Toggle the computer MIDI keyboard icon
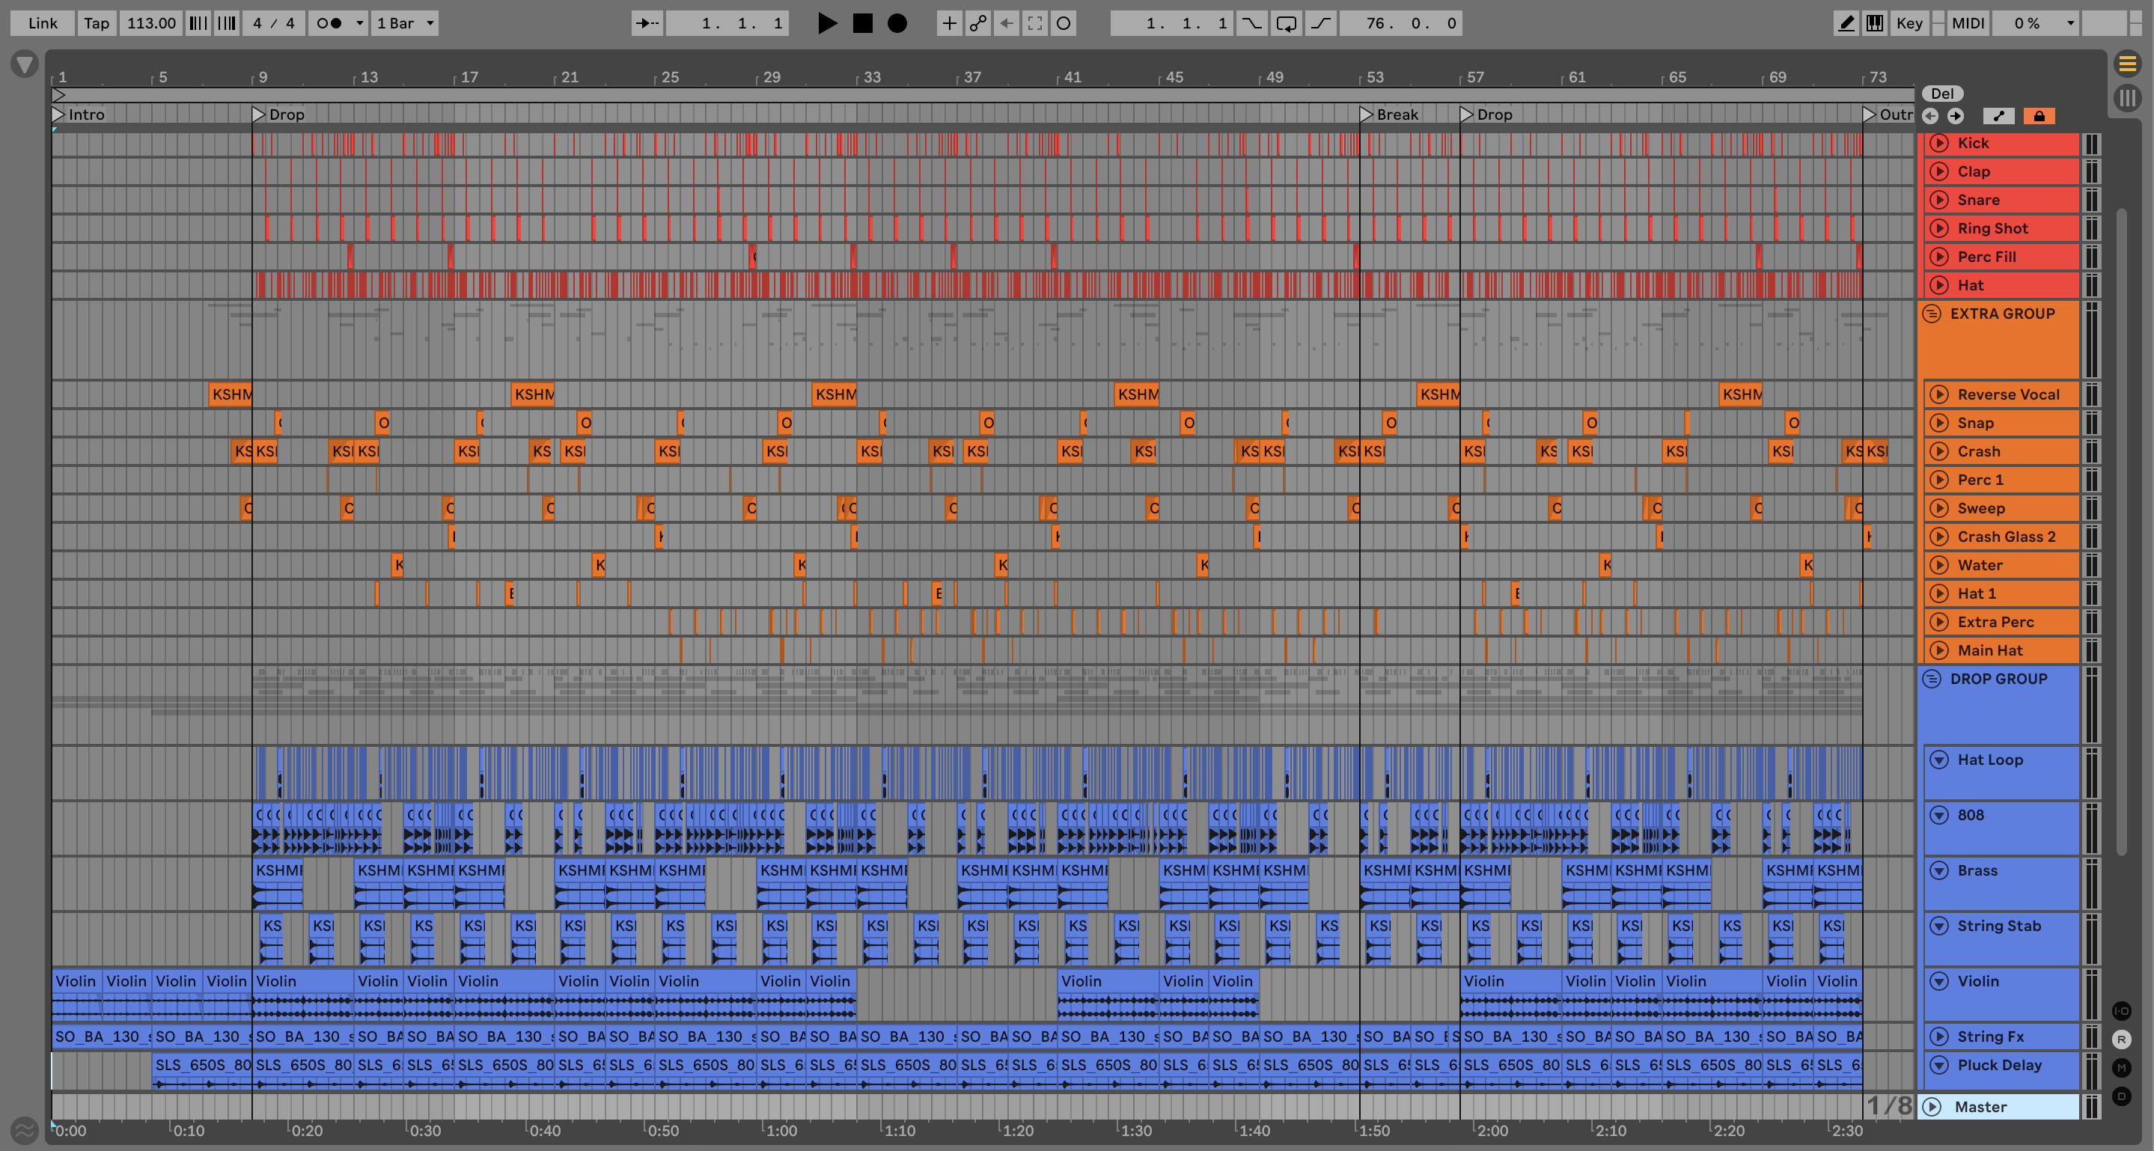The height and width of the screenshot is (1151, 2154). tap(1875, 23)
